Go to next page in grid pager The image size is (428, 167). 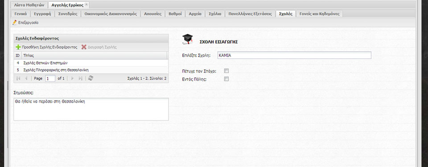pyautogui.click(x=72, y=78)
